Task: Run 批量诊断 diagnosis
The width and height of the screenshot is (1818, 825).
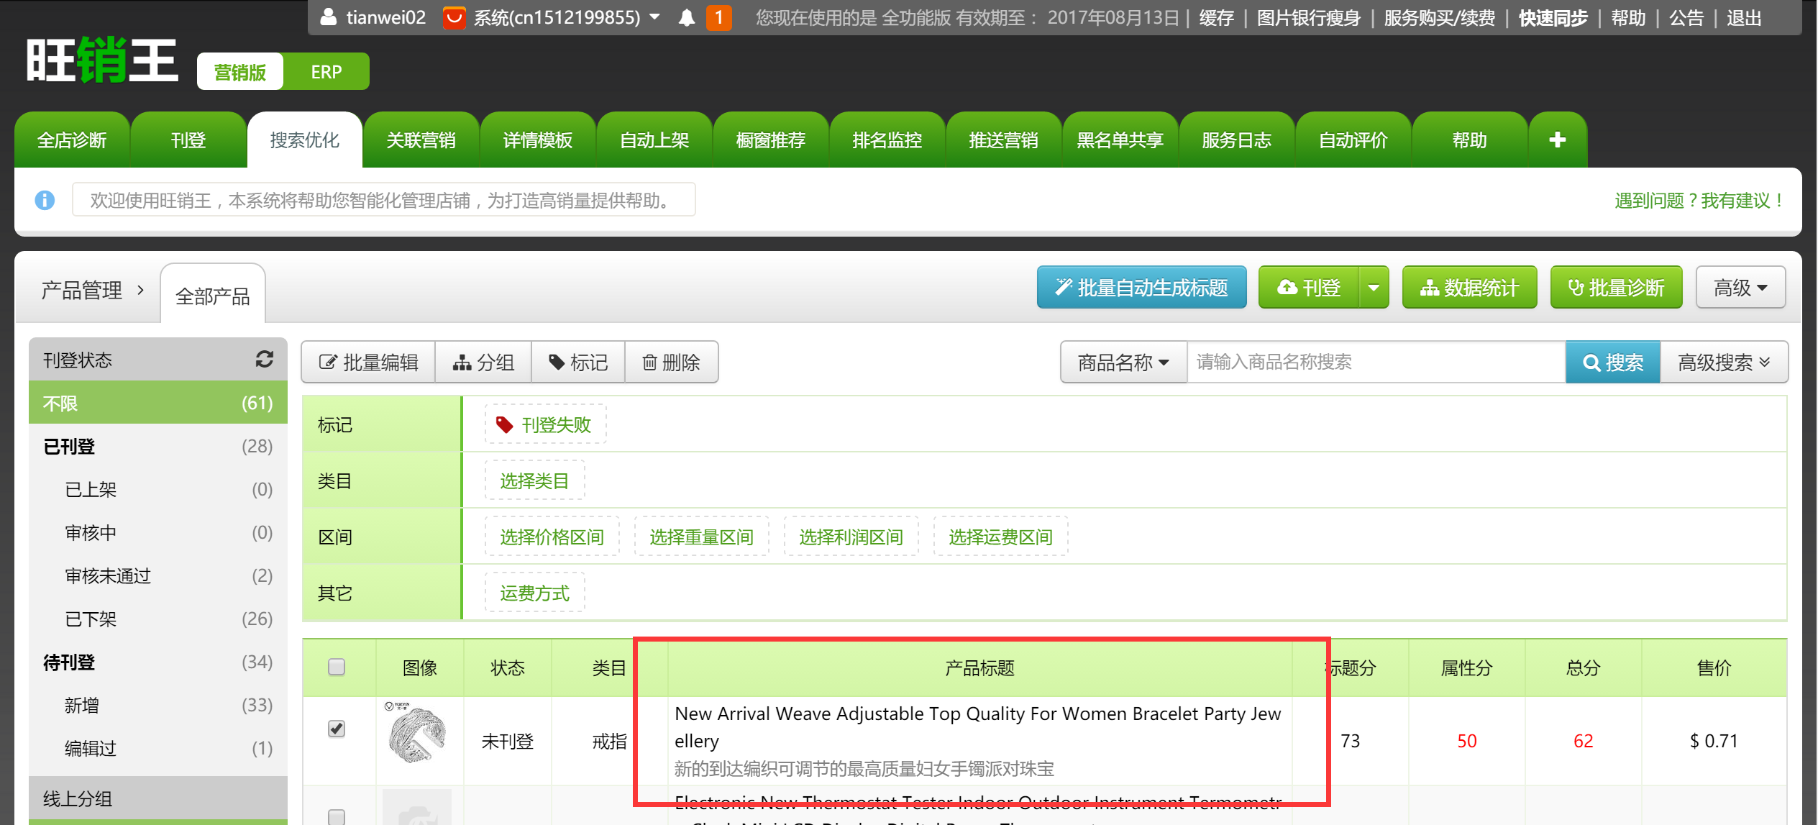Action: 1616,288
